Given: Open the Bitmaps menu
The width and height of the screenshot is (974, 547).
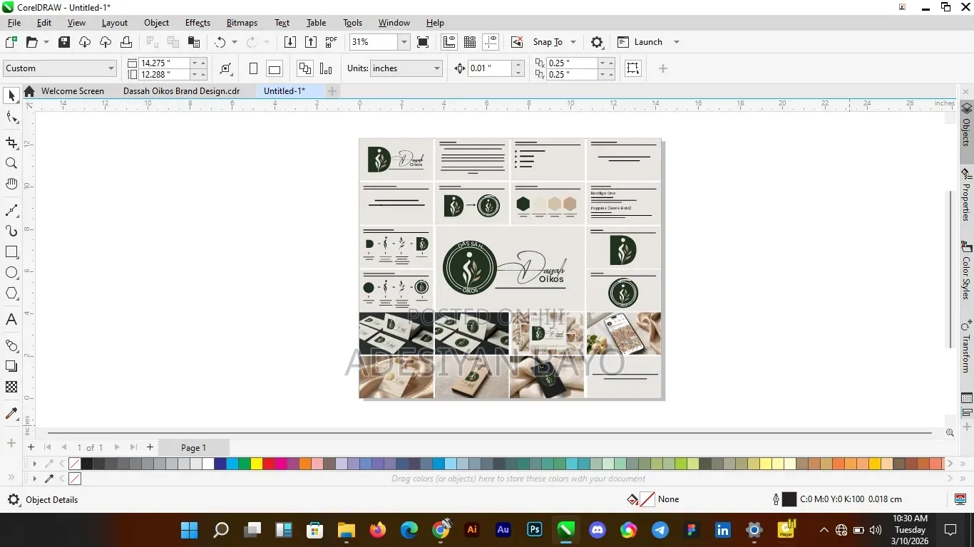Looking at the screenshot, I should tap(242, 23).
